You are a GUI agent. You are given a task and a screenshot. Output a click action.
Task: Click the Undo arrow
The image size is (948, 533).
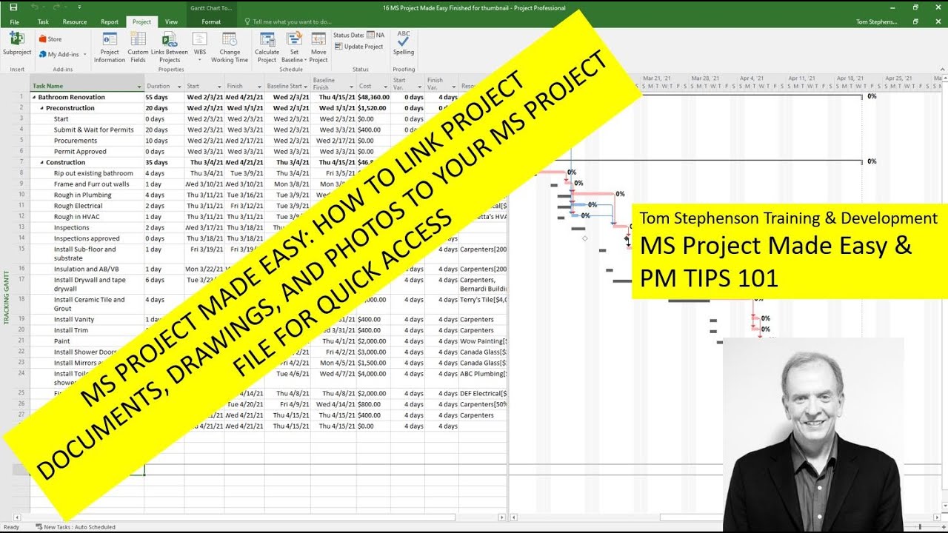tap(36, 7)
